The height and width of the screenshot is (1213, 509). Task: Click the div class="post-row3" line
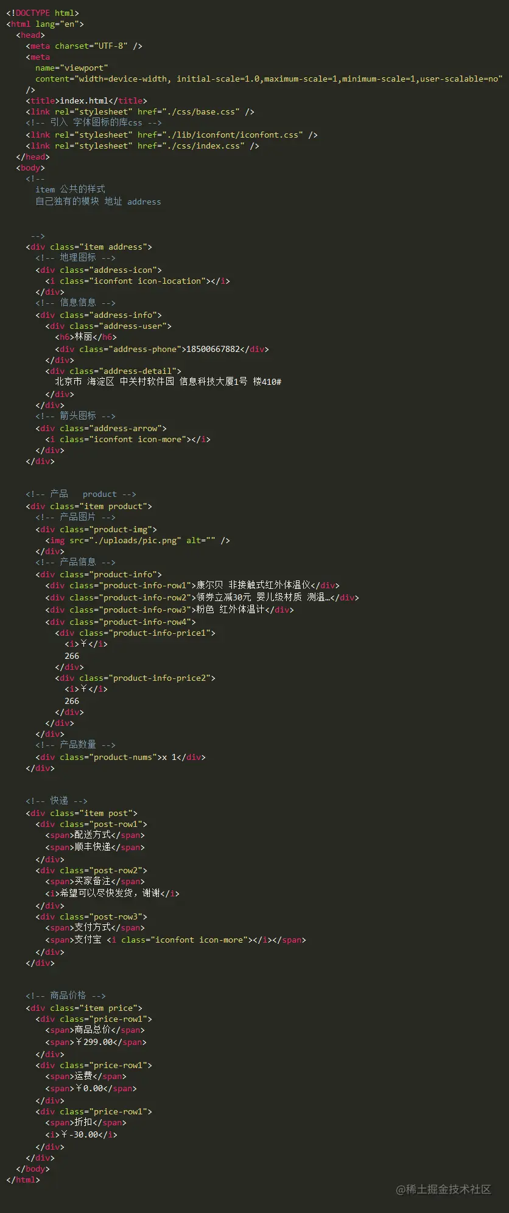[x=91, y=916]
